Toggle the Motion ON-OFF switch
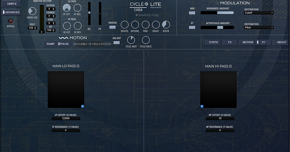The width and height of the screenshot is (290, 152). pos(117,43)
